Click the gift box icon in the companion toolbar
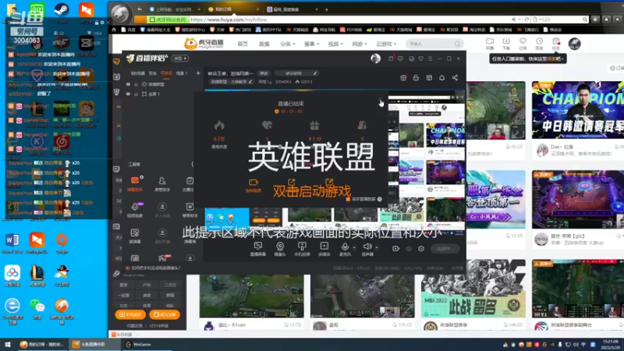Viewport: 624px width, 351px height. point(403,77)
